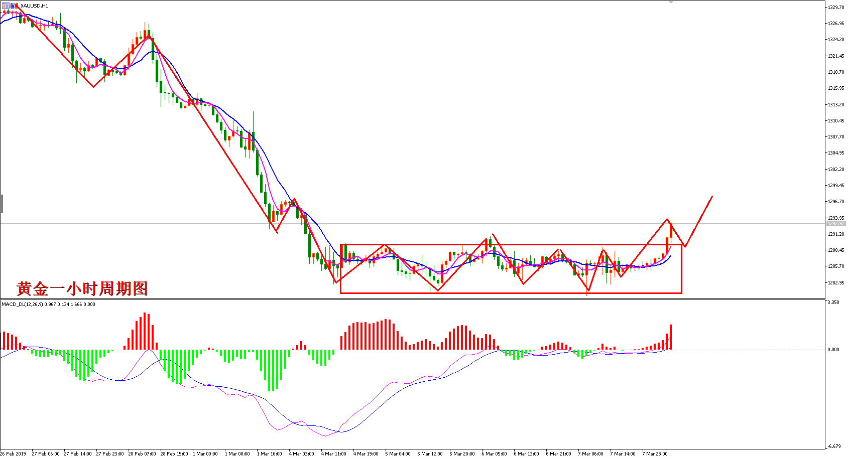
Task: Click the 4 Mar 11:00 time axis label
Action: click(x=334, y=453)
